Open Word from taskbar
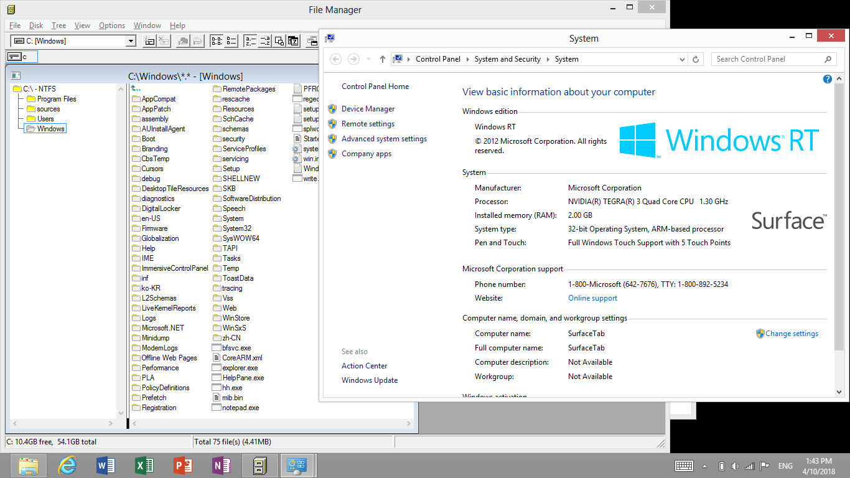 click(x=106, y=466)
